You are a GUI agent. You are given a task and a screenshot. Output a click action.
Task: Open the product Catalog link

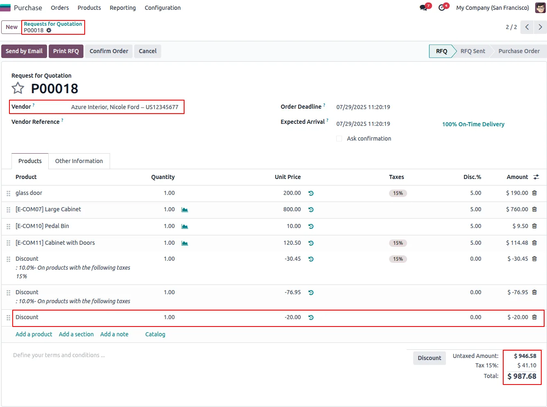(155, 334)
